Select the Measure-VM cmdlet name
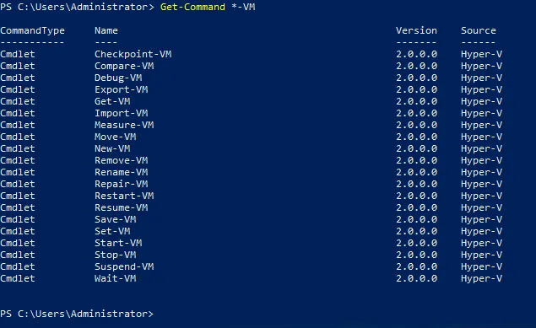The height and width of the screenshot is (328, 536). (x=124, y=125)
